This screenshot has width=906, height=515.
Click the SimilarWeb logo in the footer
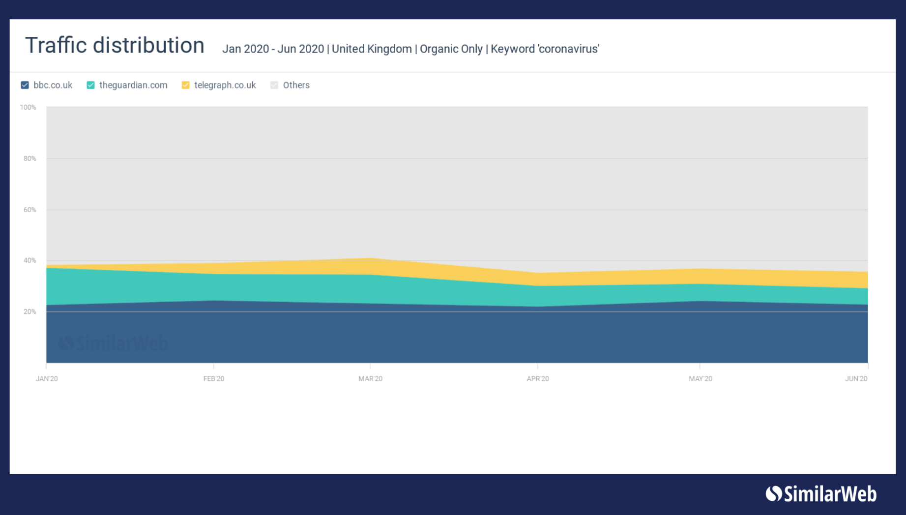821,494
